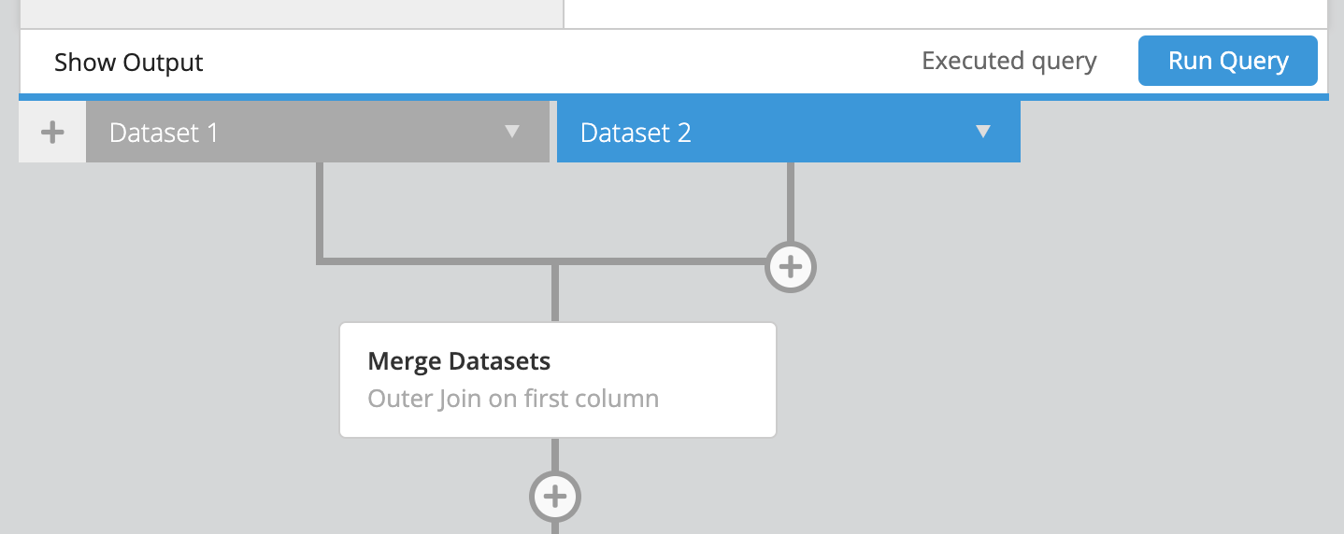Add pipeline step under Dataset 2
Screen dimensions: 1344x534
point(791,267)
